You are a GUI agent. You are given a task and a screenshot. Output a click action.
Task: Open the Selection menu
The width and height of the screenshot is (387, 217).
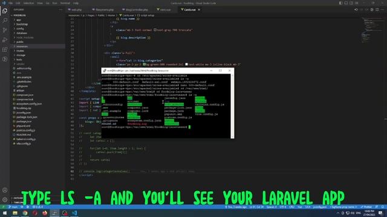click(28, 3)
